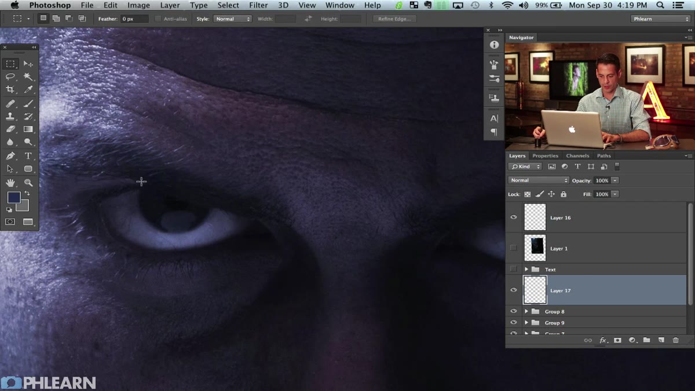Select the Eraser tool

coord(10,130)
